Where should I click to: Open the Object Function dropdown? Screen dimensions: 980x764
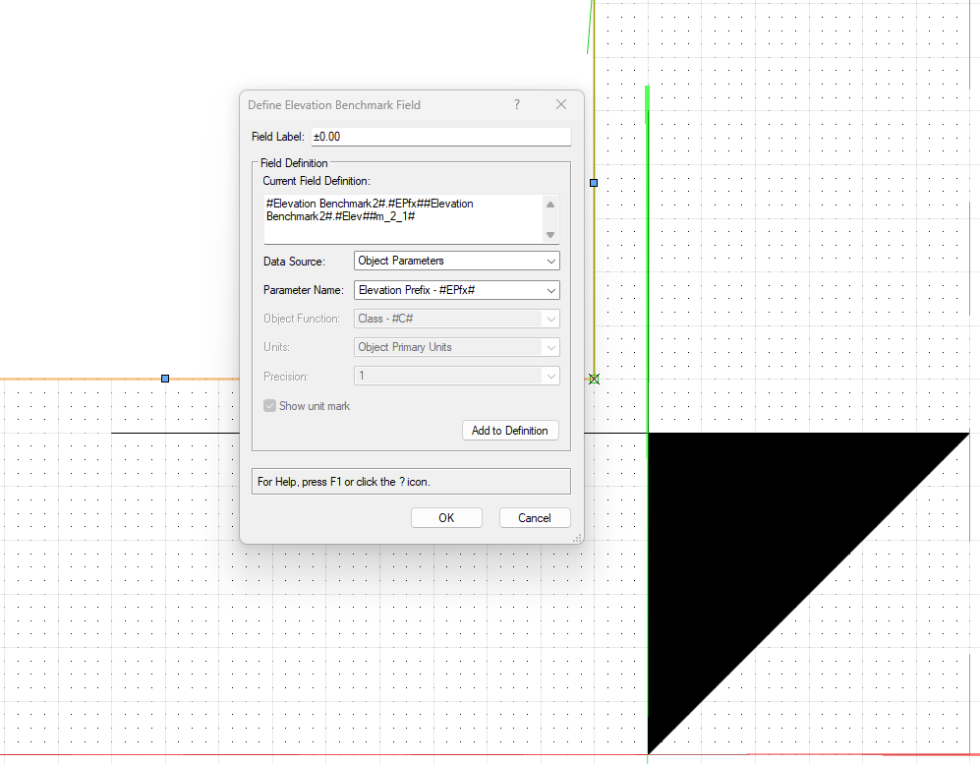(456, 319)
